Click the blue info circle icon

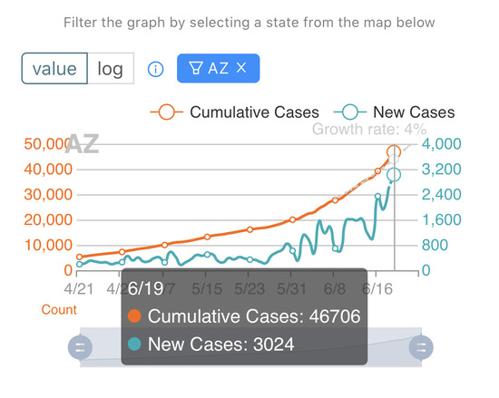[x=156, y=69]
